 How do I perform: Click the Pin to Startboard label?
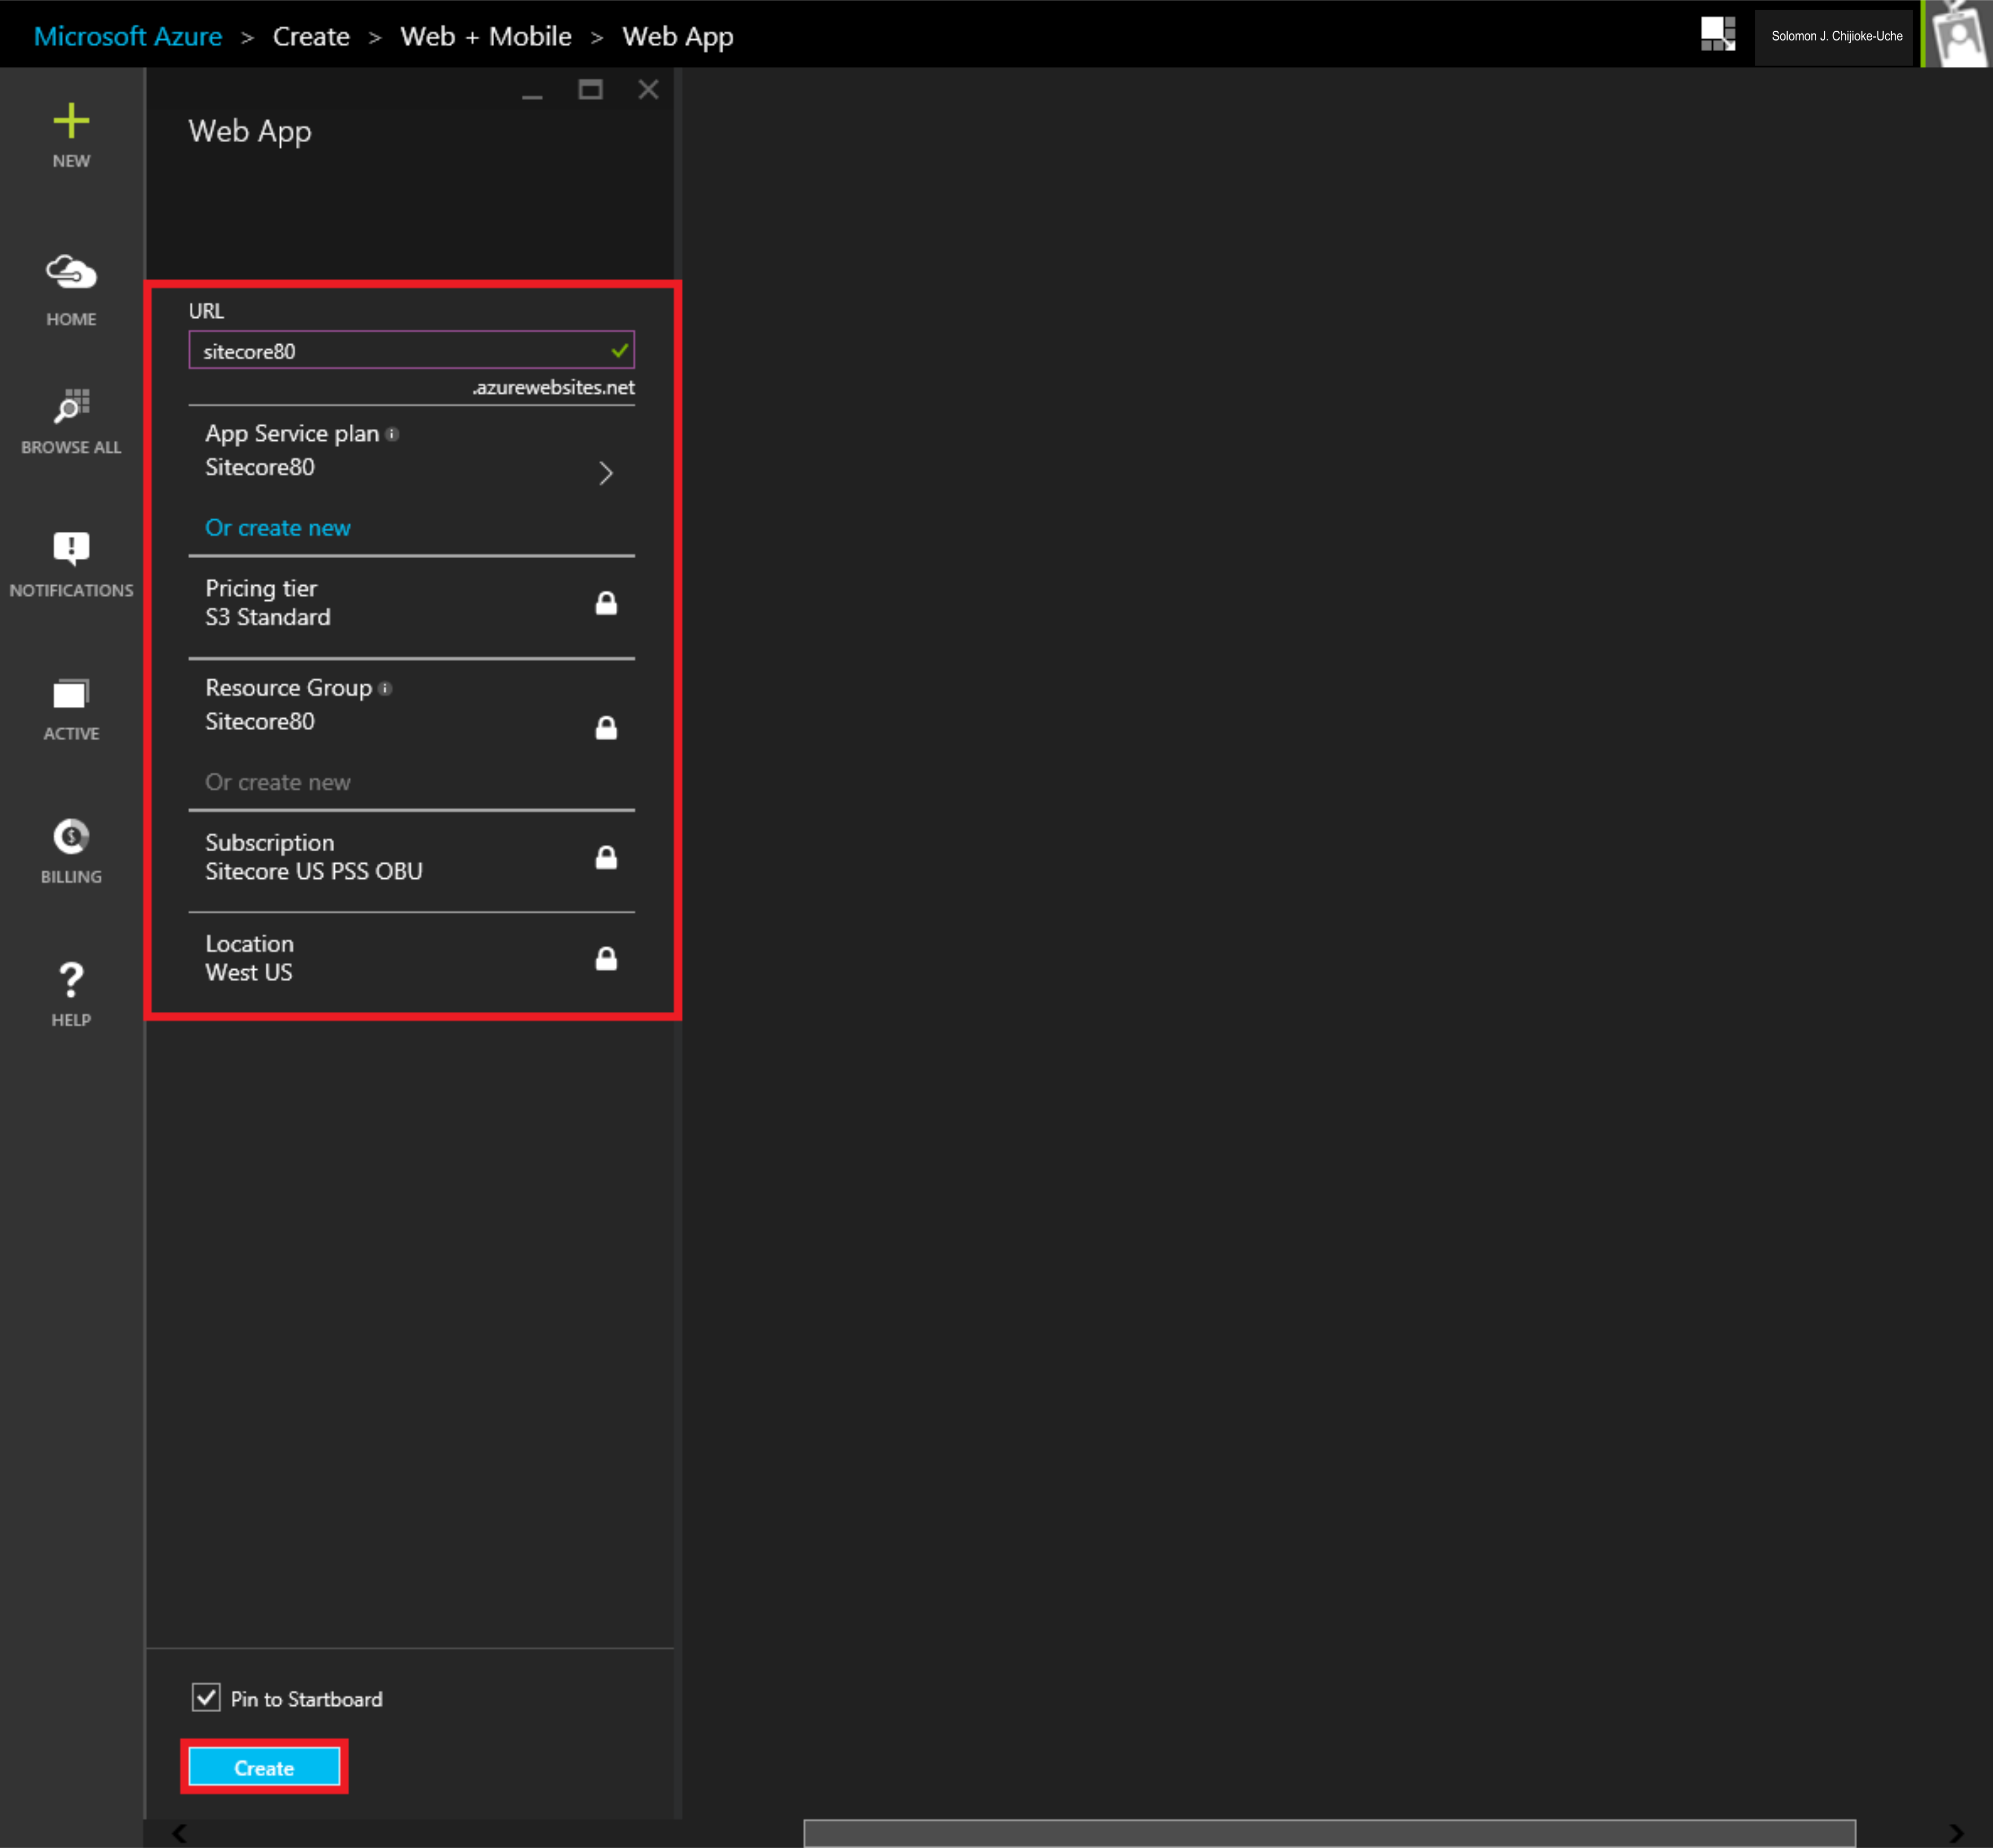click(x=306, y=1699)
